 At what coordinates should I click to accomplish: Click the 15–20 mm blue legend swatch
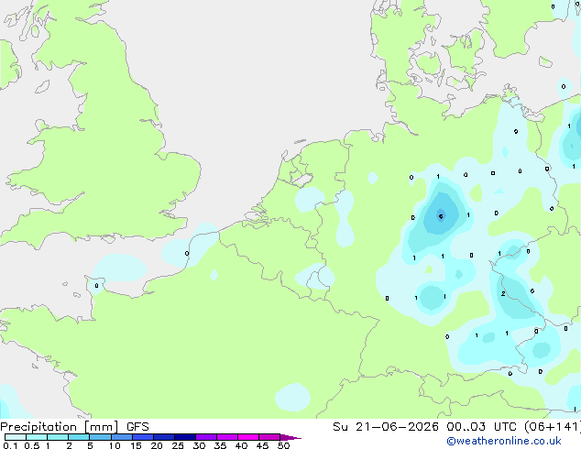(x=143, y=437)
